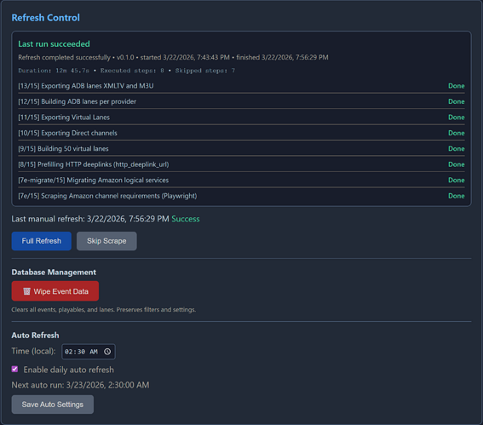The image size is (483, 425).
Task: Click the Next auto run 3/23/2026 text
Action: [x=80, y=385]
